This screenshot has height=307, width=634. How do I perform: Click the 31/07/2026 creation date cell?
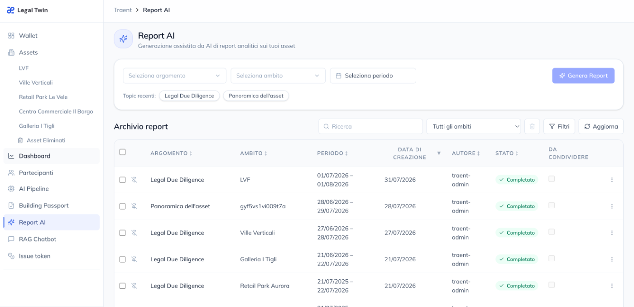(400, 180)
